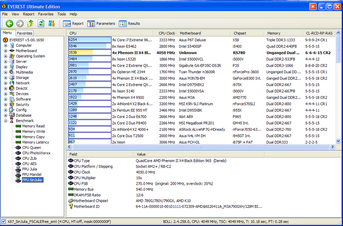The image size is (343, 226).
Task: Click the highlighted 3538 score bar
Action: pos(90,53)
